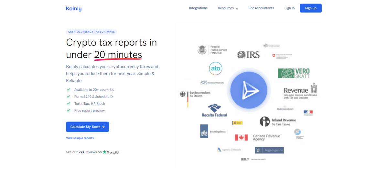Viewport: 388px width, 185px height.
Task: Click the checkmark beside Available in 20+ countries
Action: pos(68,90)
